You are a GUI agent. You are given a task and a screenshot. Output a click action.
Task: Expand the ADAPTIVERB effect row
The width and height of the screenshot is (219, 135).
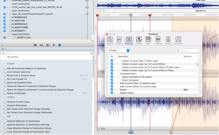point(9,27)
